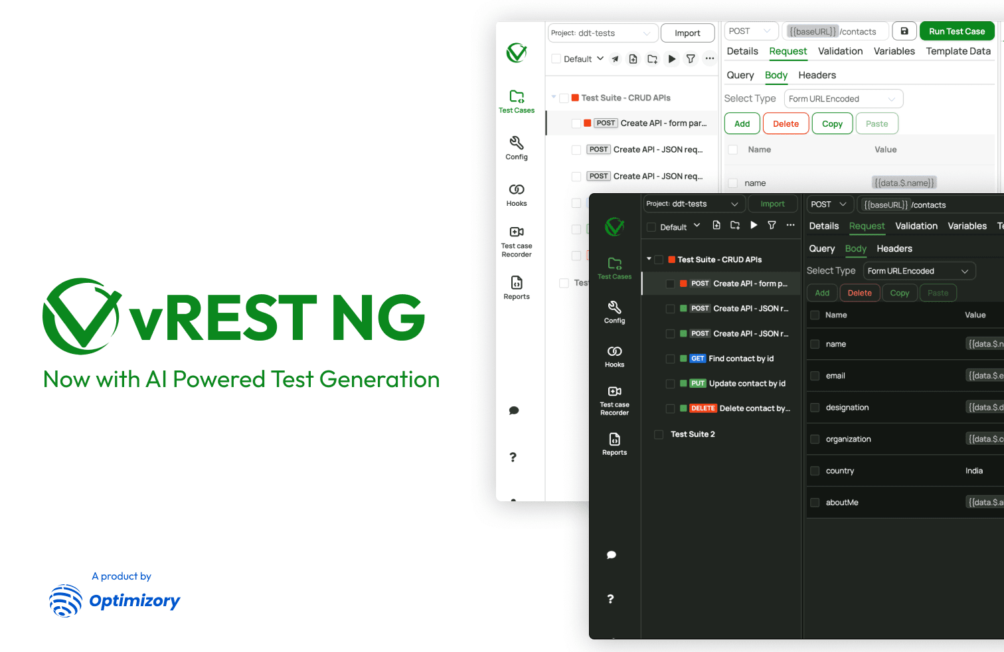Screen dimensions: 1004x652
Task: Select Delete contact by id in the dark window
Action: [755, 409]
